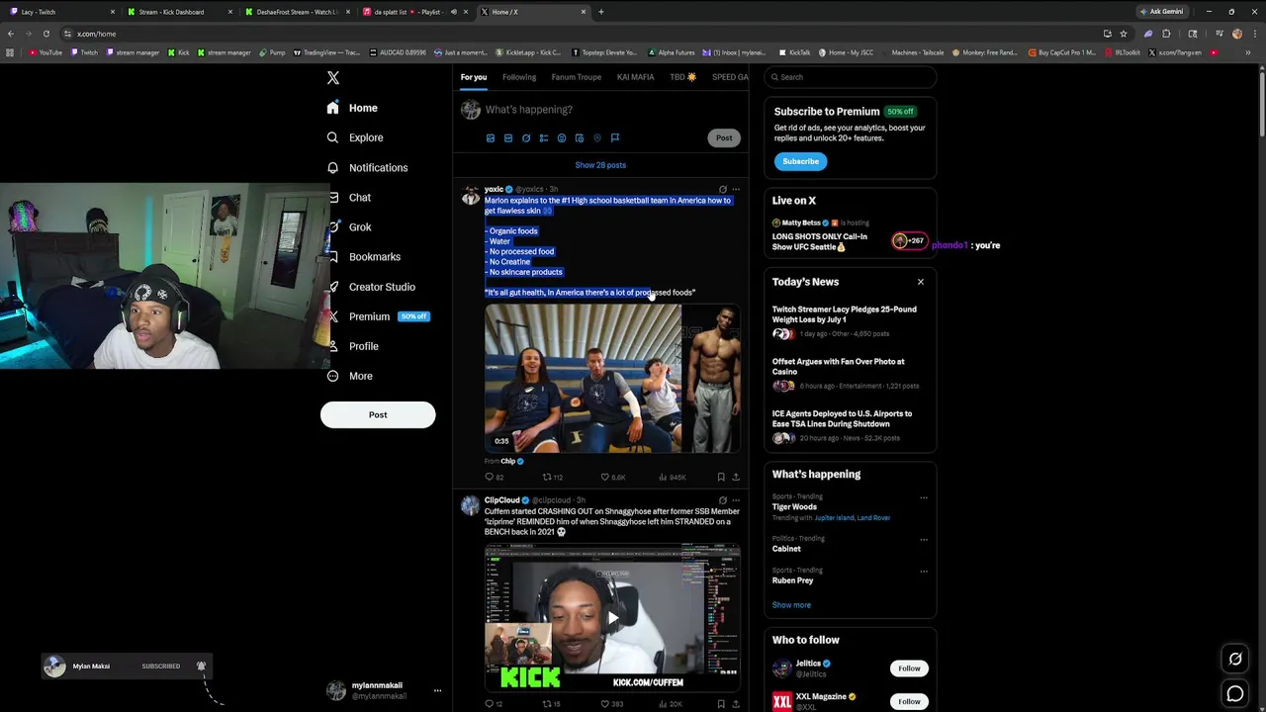Play the ClipCloud Cuffem video

tap(612, 618)
